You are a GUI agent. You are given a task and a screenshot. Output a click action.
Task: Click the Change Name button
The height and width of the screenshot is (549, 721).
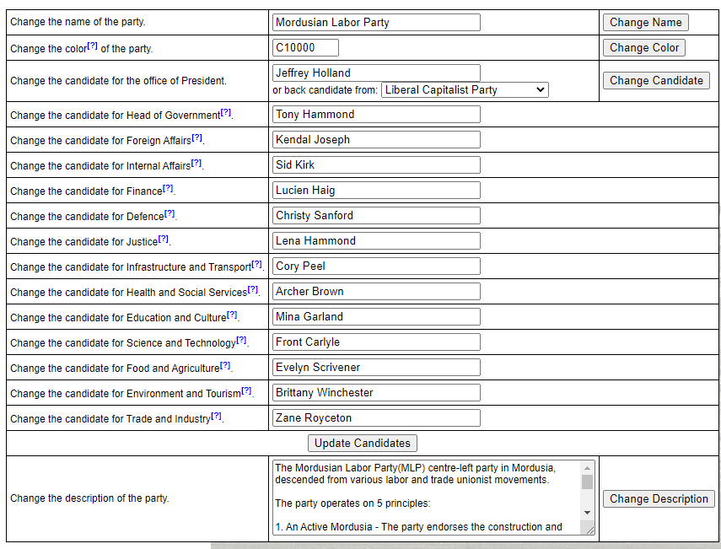[x=645, y=23]
